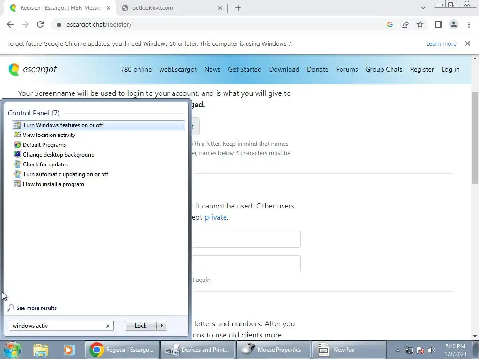Viewport: 479px width, 359px height.
Task: Open 780 online nav link
Action: (x=136, y=69)
